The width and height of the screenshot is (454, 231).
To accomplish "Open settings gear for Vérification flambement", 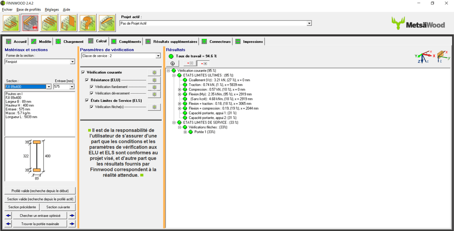I will [154, 87].
